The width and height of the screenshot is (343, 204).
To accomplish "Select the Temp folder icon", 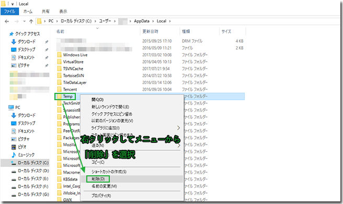I will click(x=59, y=97).
